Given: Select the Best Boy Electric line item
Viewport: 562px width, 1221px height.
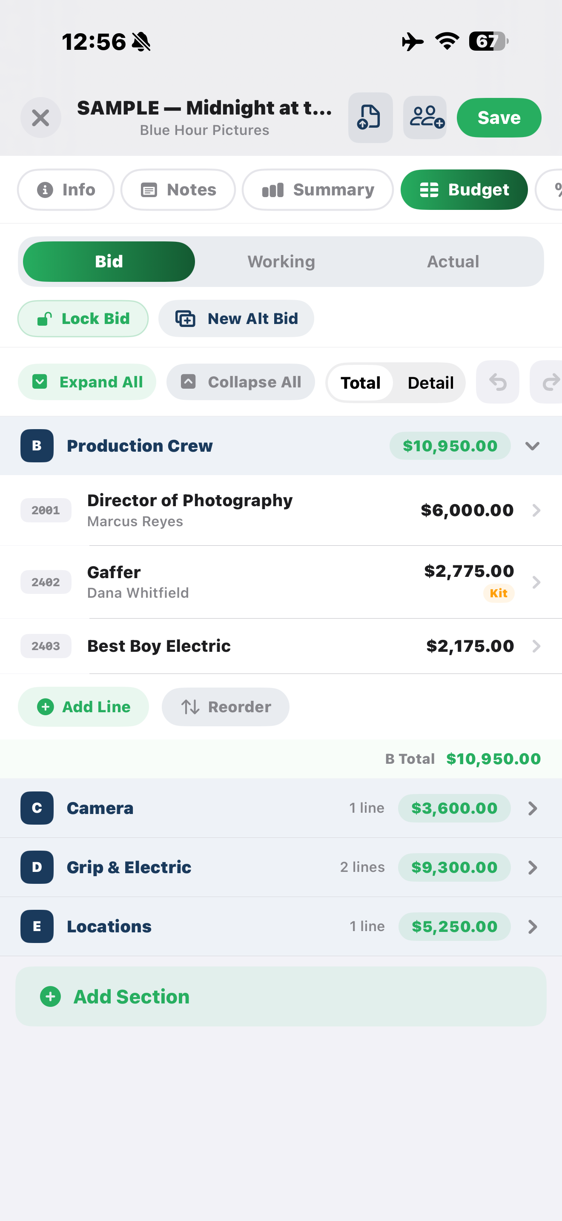Looking at the screenshot, I should [x=281, y=646].
